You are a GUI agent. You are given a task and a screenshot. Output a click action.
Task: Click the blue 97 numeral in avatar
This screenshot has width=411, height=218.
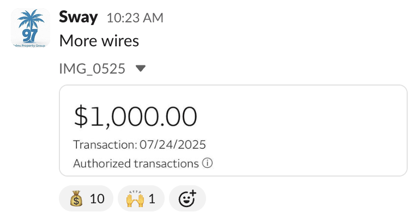(x=30, y=36)
